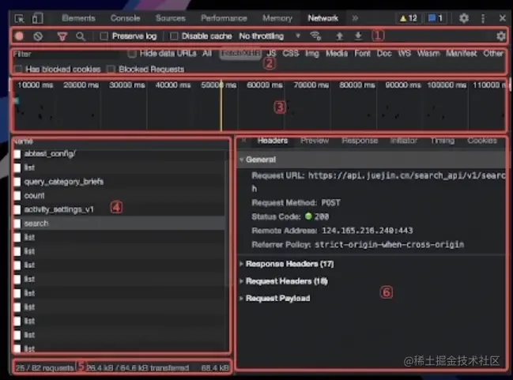Image resolution: width=513 pixels, height=380 pixels.
Task: Check Hide data URLs option
Action: (x=132, y=53)
